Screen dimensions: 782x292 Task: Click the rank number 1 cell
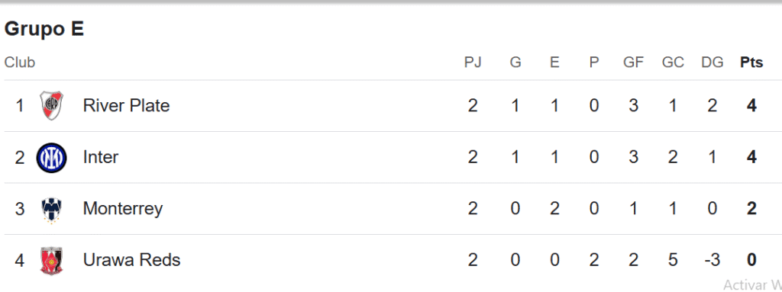(20, 106)
